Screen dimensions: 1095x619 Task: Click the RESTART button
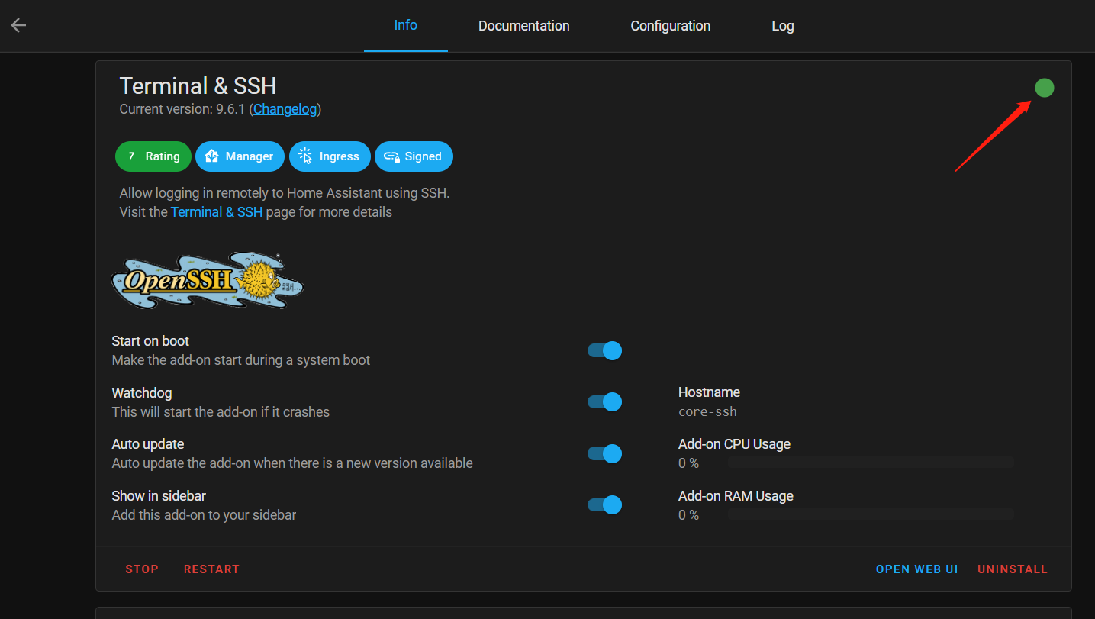click(x=211, y=569)
